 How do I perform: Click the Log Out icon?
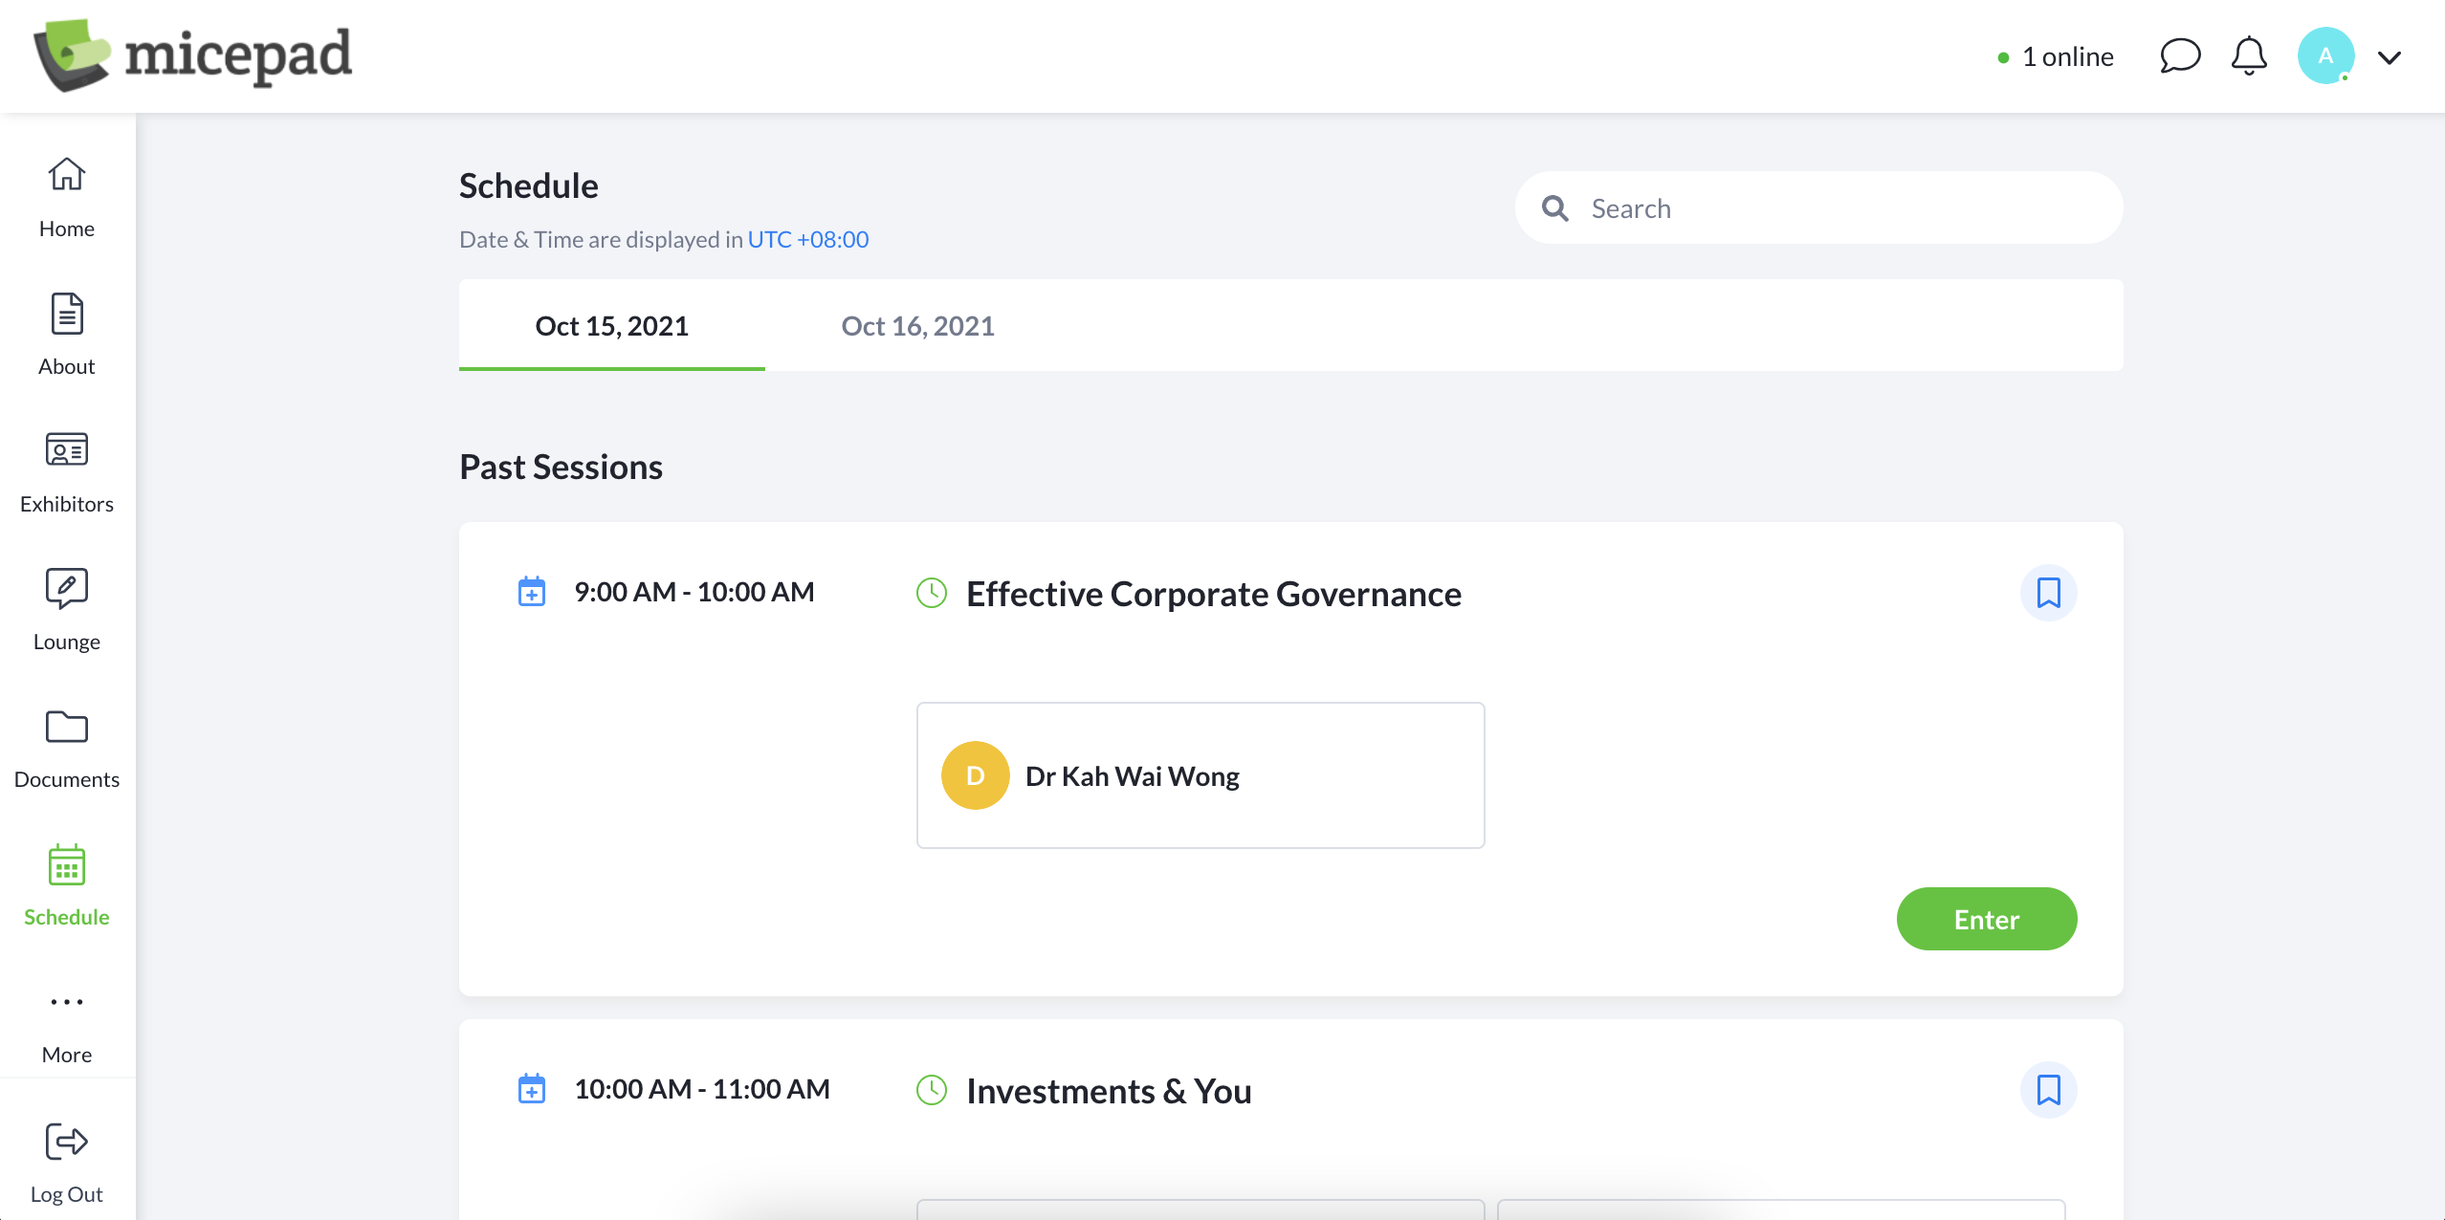pyautogui.click(x=66, y=1142)
